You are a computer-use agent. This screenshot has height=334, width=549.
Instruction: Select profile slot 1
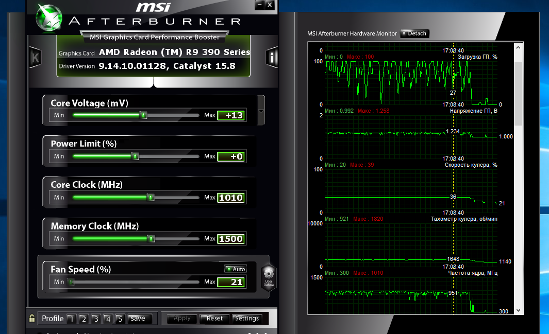click(x=72, y=319)
